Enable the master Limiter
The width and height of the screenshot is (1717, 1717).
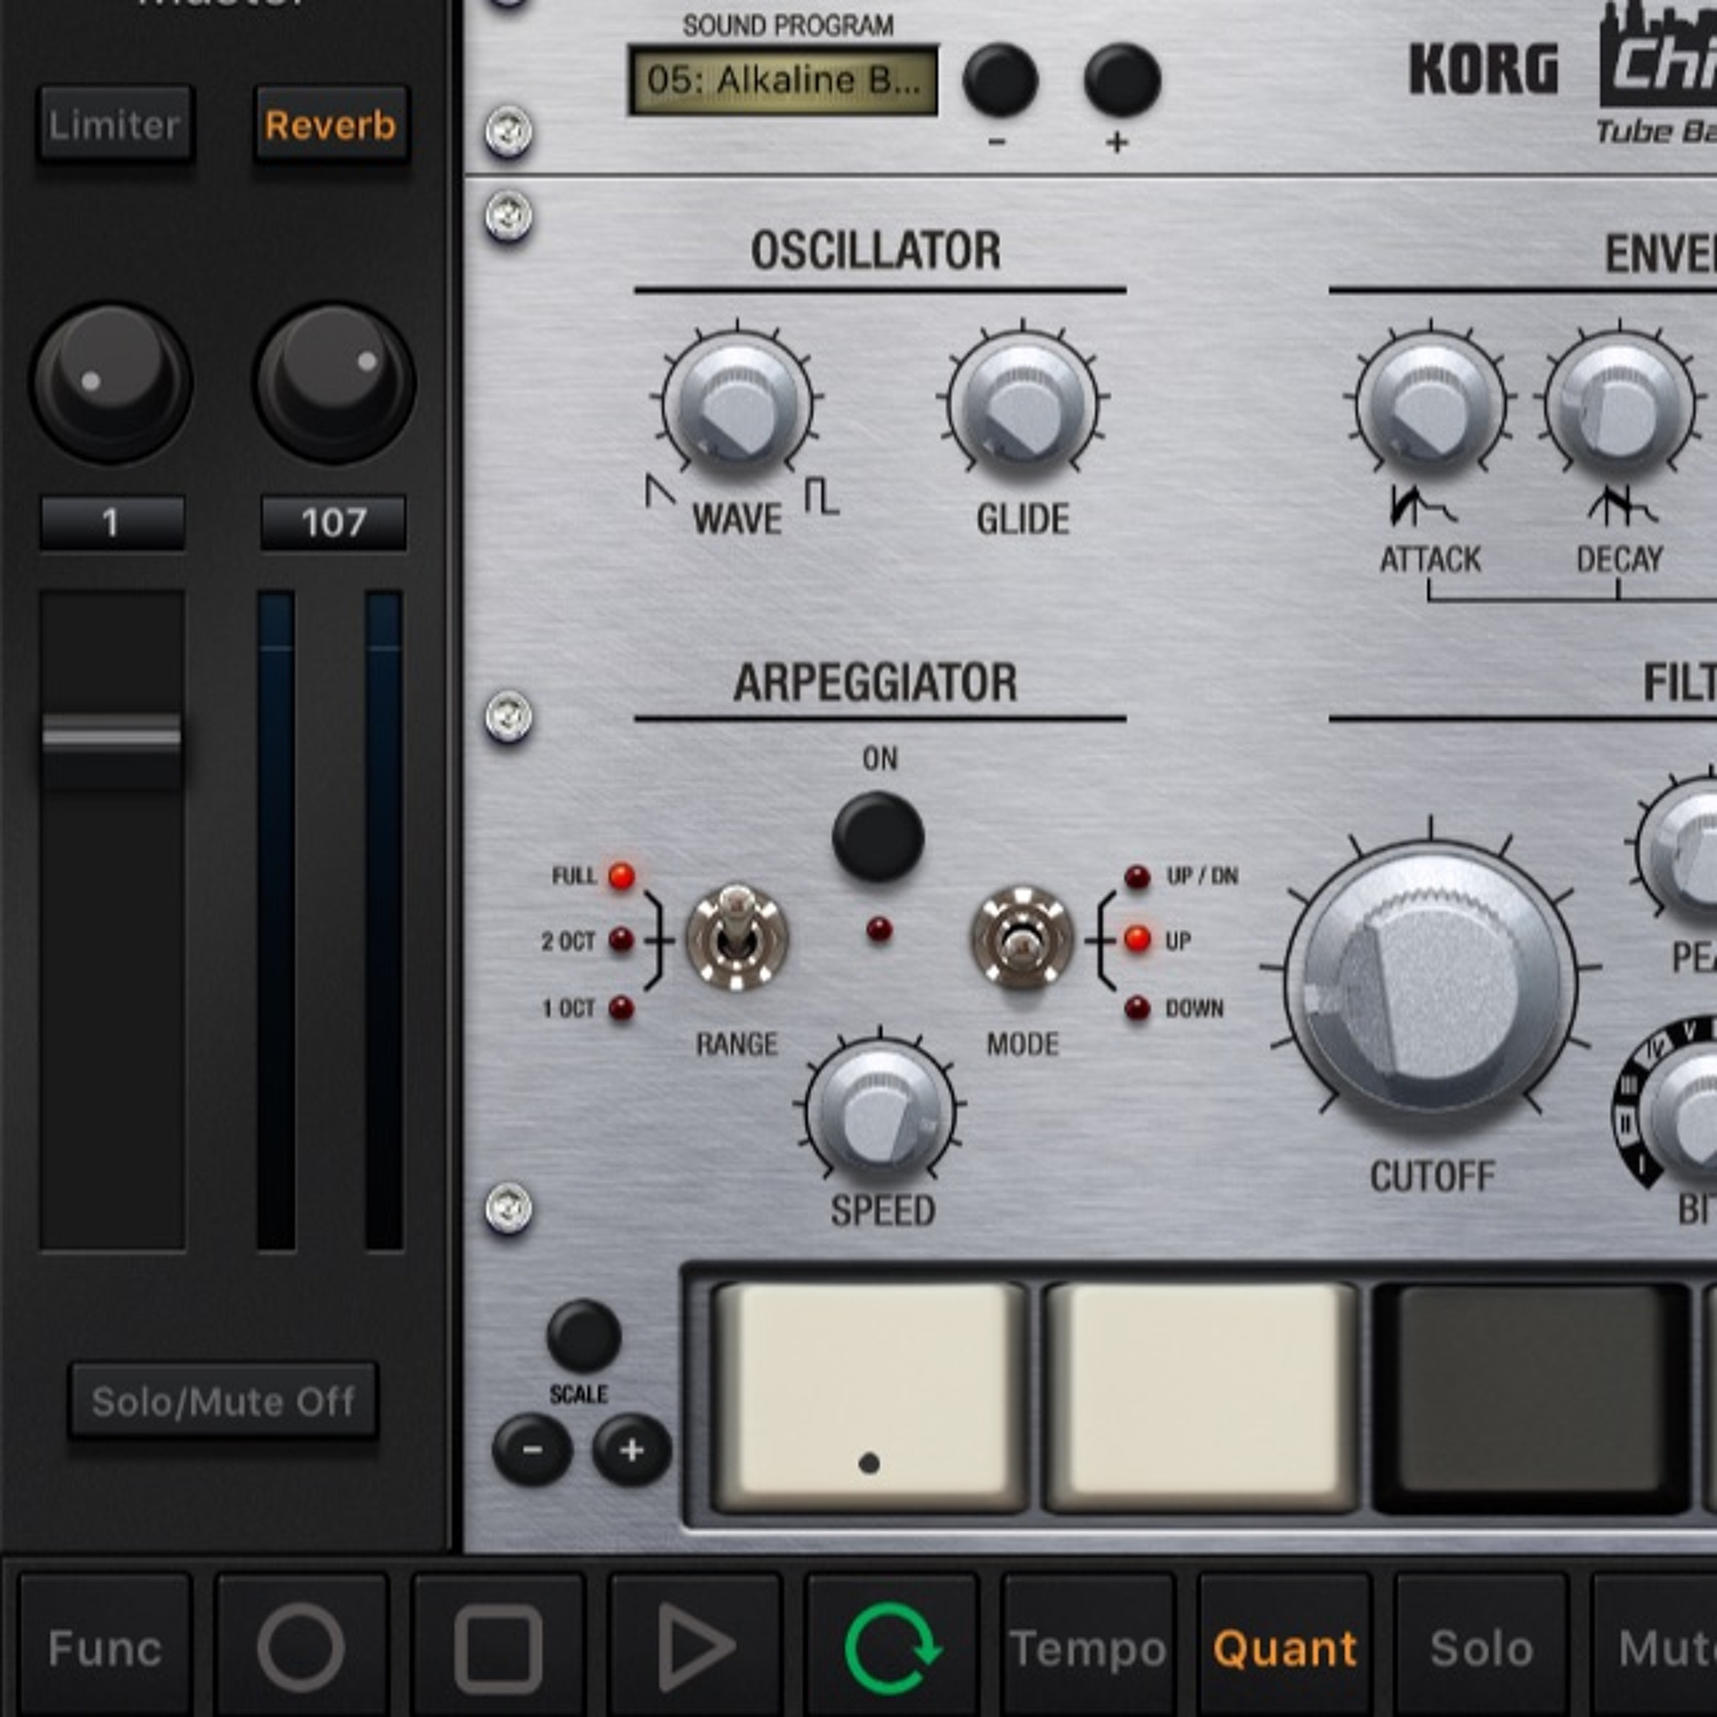tap(114, 124)
